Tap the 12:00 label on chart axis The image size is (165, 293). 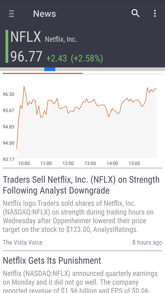[x=68, y=163]
